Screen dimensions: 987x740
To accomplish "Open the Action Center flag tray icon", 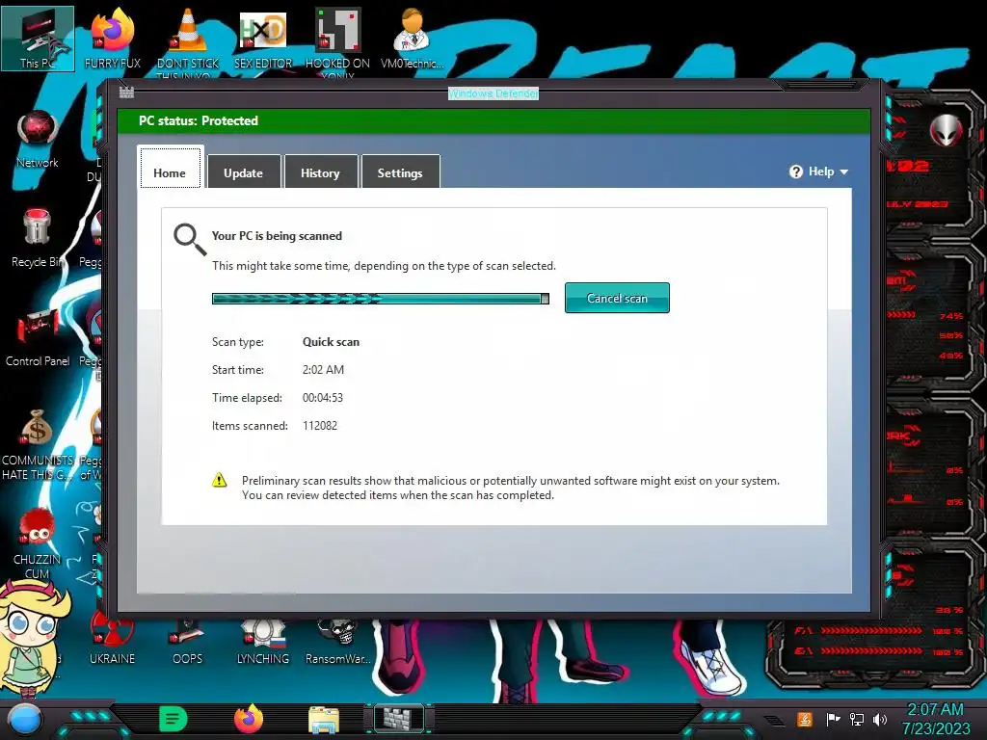I will click(833, 719).
